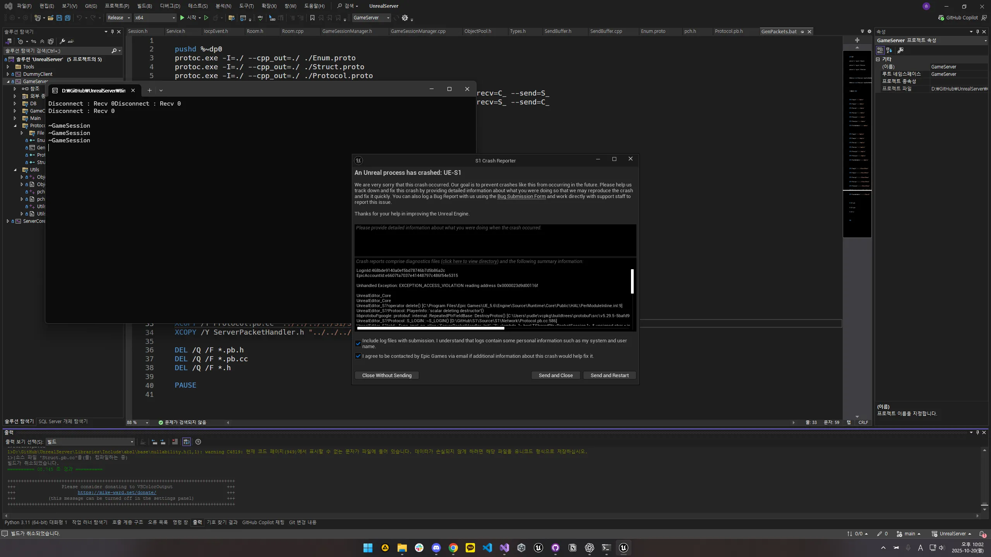The width and height of the screenshot is (991, 557).
Task: Open Solution Explorer properties wrench icon
Action: pyautogui.click(x=62, y=41)
